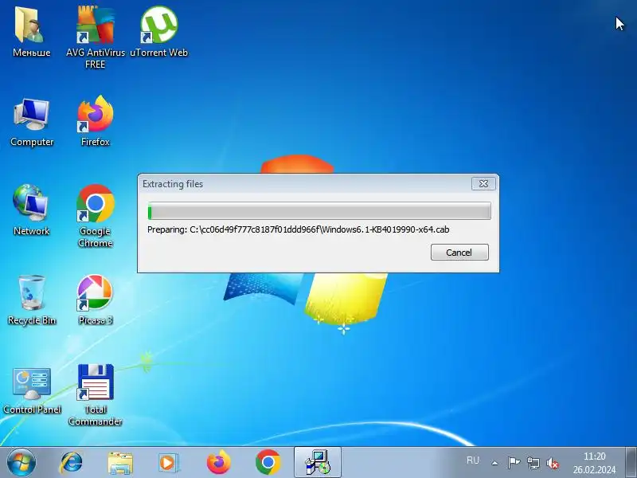Image resolution: width=637 pixels, height=478 pixels.
Task: Launch Firefox from the taskbar
Action: coord(218,463)
